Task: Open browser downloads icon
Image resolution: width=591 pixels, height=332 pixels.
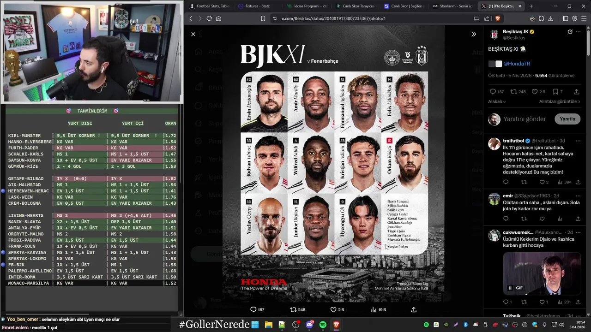Action: point(550,18)
